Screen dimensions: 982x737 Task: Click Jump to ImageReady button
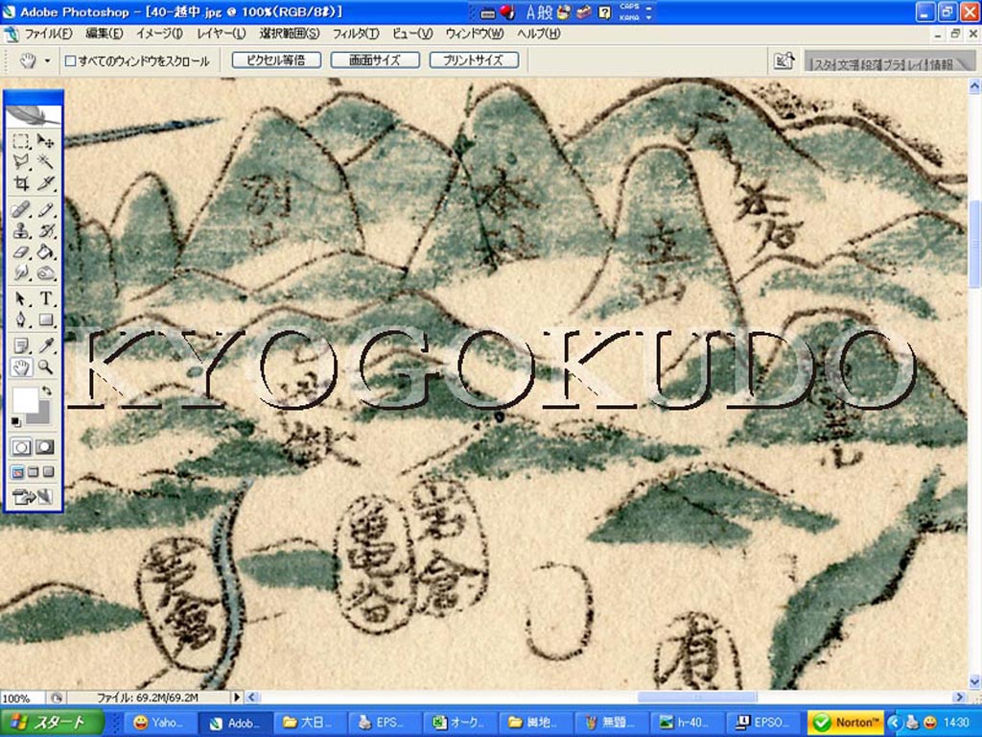coord(34,498)
